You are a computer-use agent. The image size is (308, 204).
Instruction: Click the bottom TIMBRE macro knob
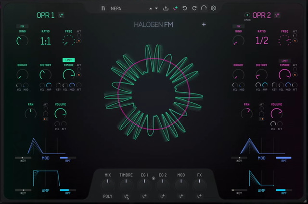126,185
